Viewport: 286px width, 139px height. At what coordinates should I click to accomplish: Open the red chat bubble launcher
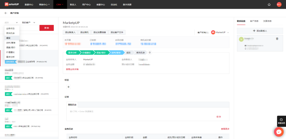pyautogui.click(x=279, y=132)
